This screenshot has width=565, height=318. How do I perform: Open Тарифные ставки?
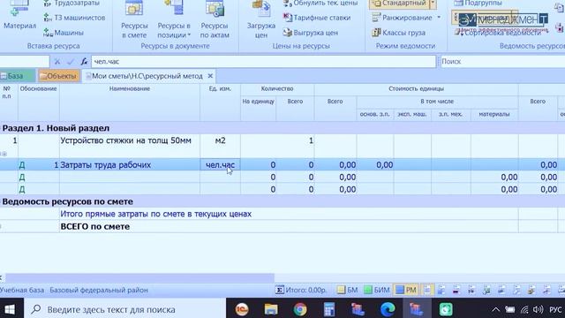317,18
